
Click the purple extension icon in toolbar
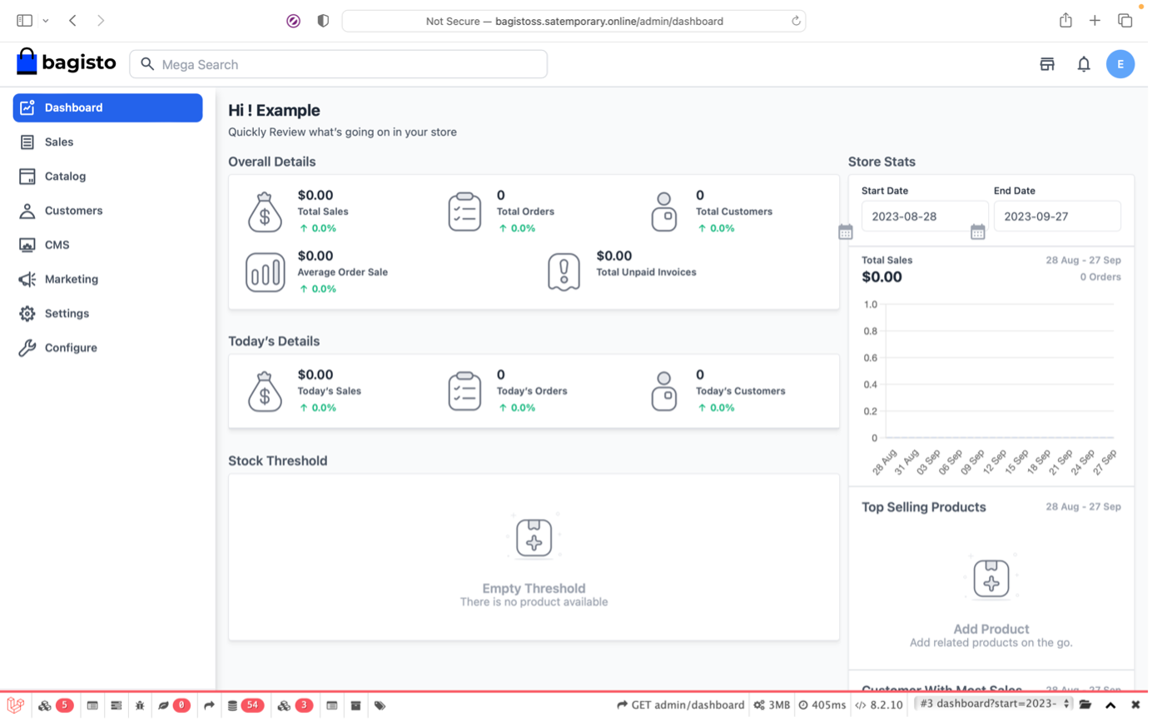293,21
